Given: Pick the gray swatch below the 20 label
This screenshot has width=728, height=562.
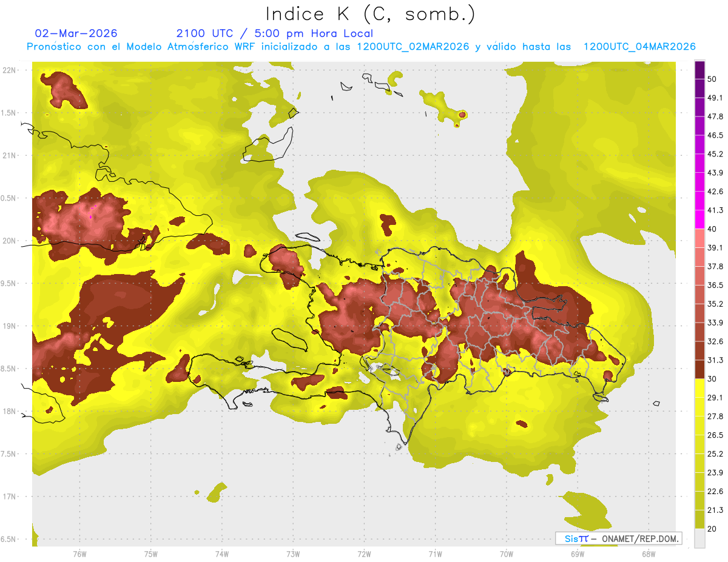Looking at the screenshot, I should tap(699, 538).
